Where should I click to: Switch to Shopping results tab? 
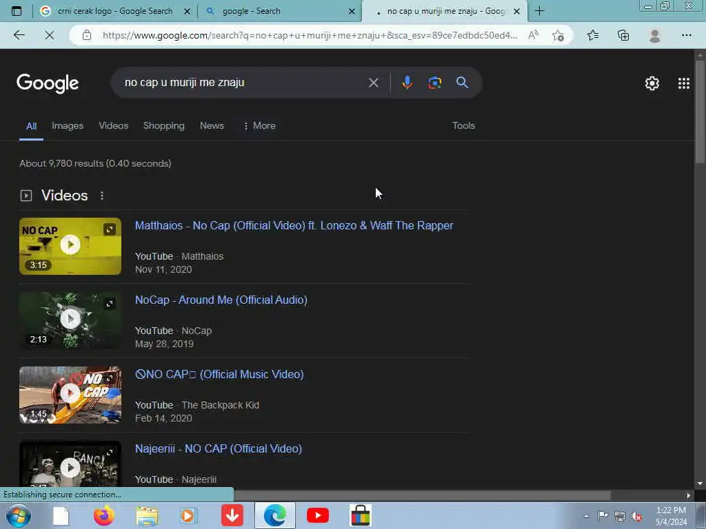[x=164, y=126]
